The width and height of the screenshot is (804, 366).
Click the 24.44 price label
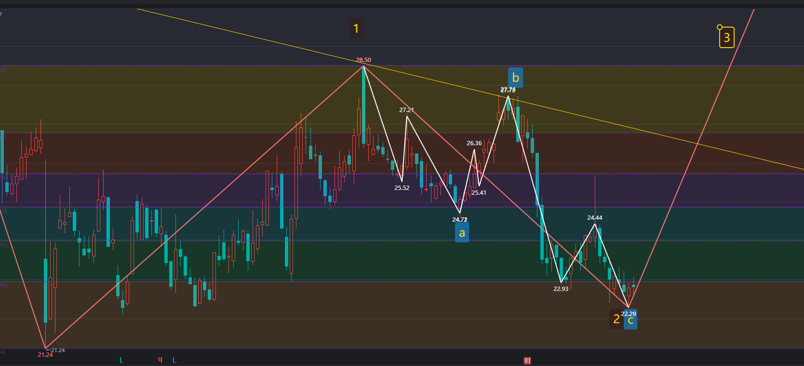[595, 218]
